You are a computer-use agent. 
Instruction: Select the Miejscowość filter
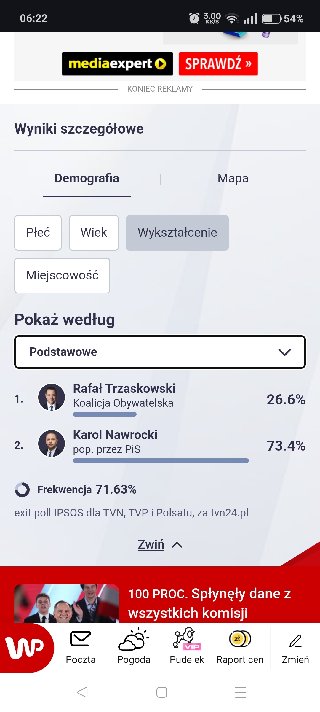(62, 276)
